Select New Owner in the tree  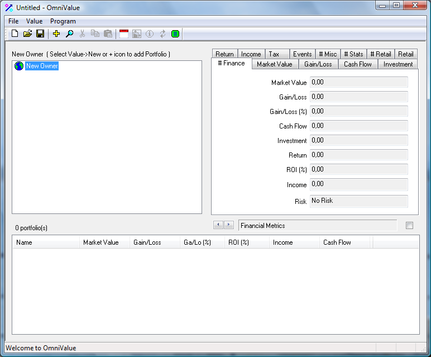pos(42,66)
